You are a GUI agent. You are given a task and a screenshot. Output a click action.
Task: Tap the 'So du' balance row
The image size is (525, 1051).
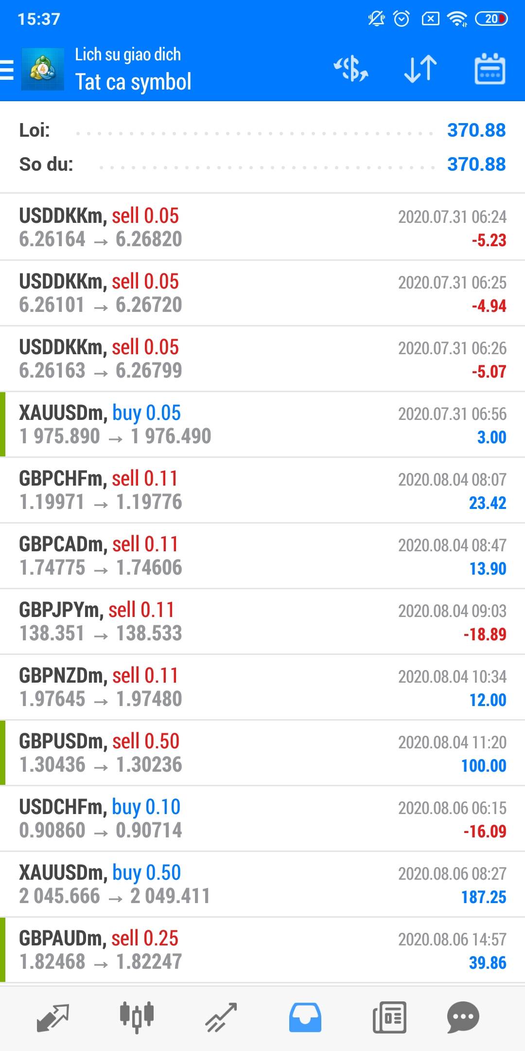262,164
